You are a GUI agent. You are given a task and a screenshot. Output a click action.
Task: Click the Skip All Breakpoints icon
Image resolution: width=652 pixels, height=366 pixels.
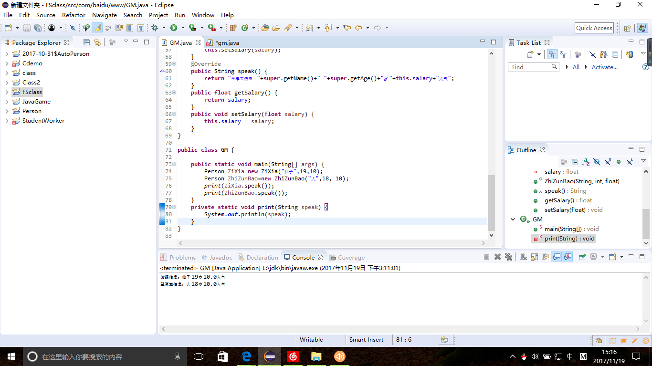click(73, 28)
